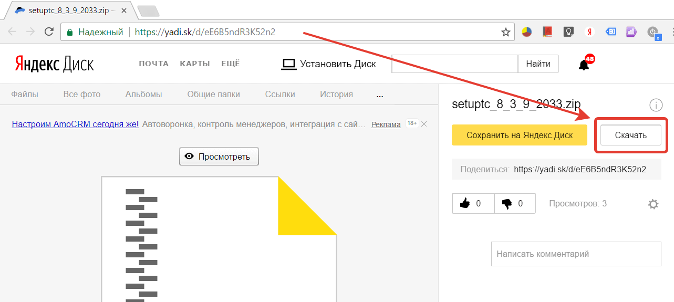Go back with the browser back arrow
Viewport: 674px width, 302px height.
(x=12, y=32)
